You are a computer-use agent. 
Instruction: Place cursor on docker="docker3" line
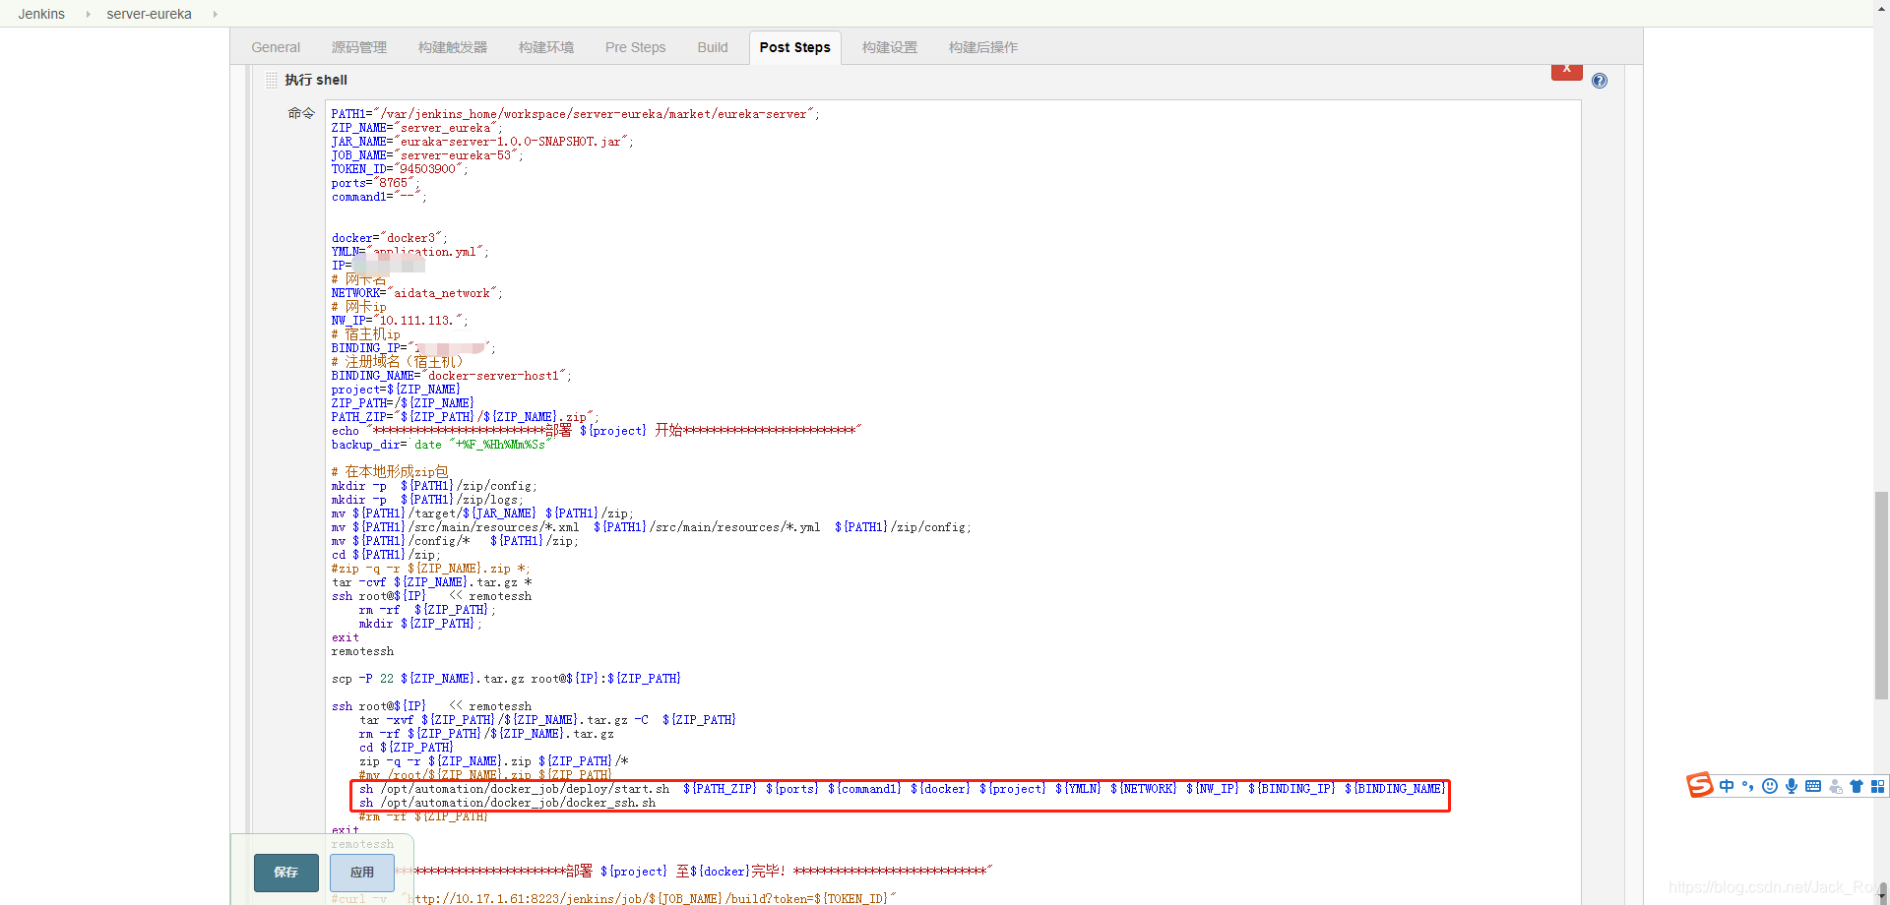click(389, 238)
